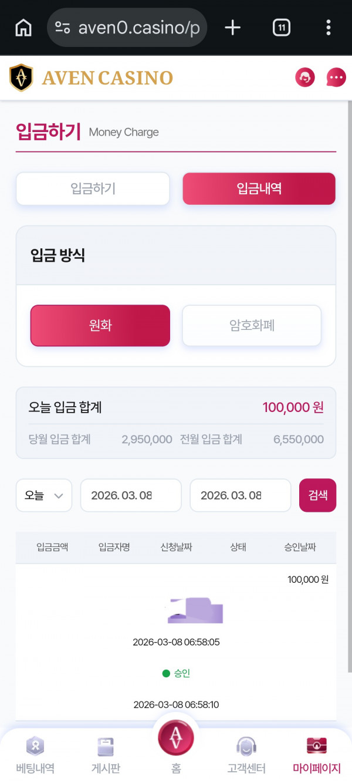Open a new browser tab with the plus icon
Screen dimensions: 352x783
232,27
